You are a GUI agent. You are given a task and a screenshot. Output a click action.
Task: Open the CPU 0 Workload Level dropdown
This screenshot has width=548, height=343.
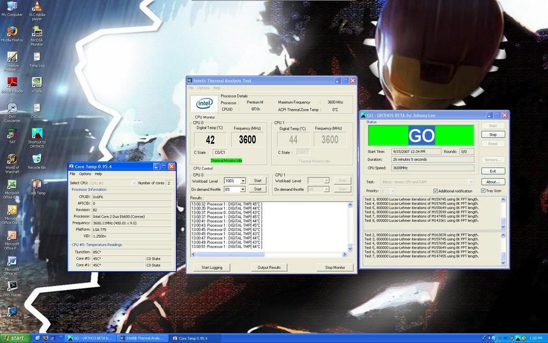243,181
